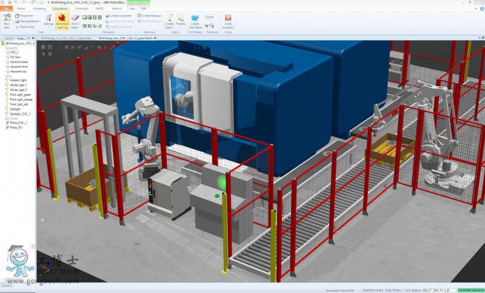Click the third Navigate view icon, top row
This screenshot has width=485, height=293.
(x=95, y=18)
